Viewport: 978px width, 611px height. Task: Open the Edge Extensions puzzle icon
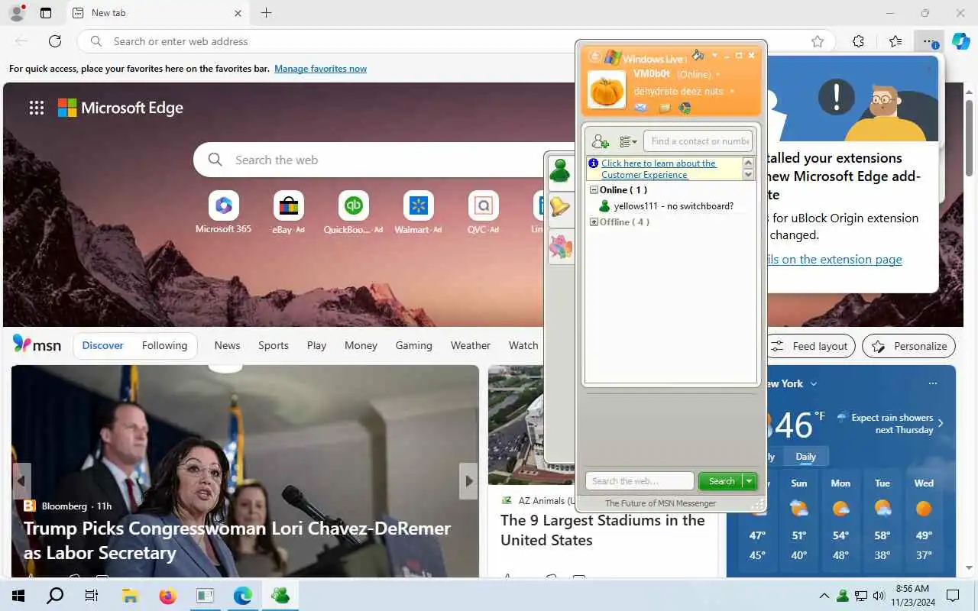858,41
